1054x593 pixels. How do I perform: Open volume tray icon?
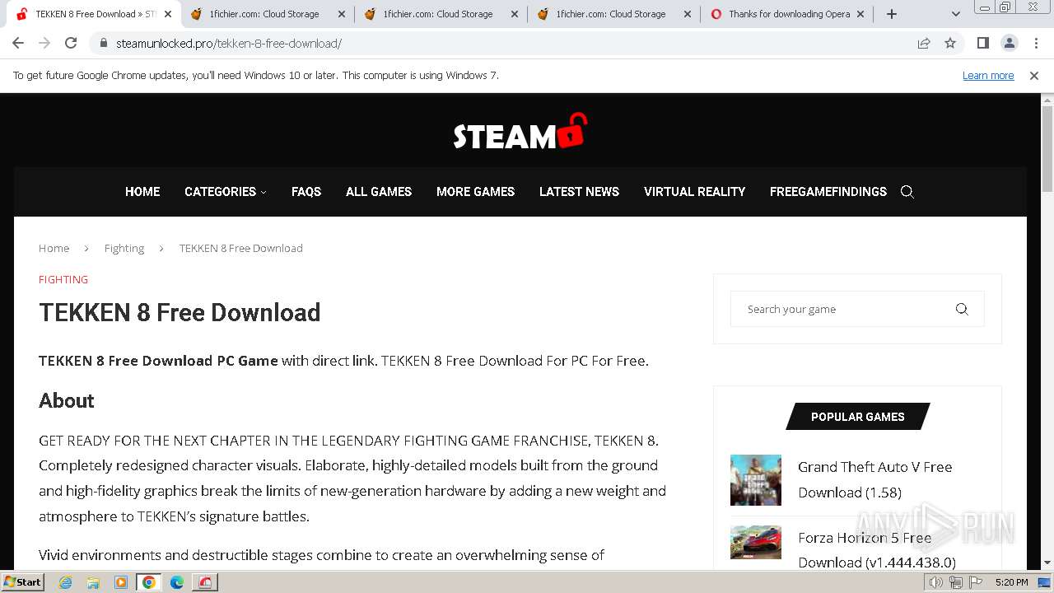(935, 582)
